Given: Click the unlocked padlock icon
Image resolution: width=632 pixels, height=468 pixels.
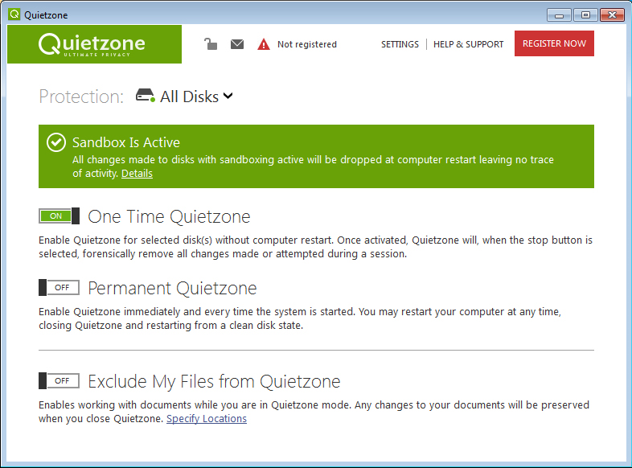Looking at the screenshot, I should [210, 44].
